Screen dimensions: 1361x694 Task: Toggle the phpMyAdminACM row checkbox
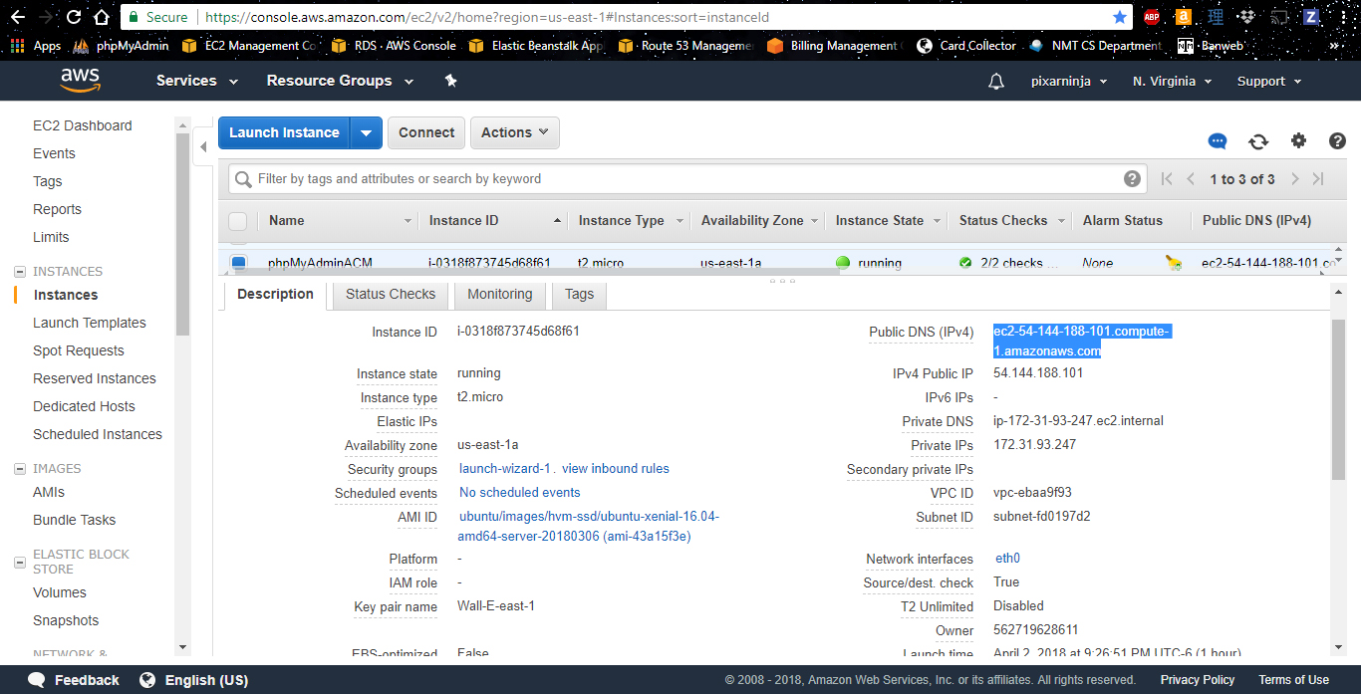point(238,263)
